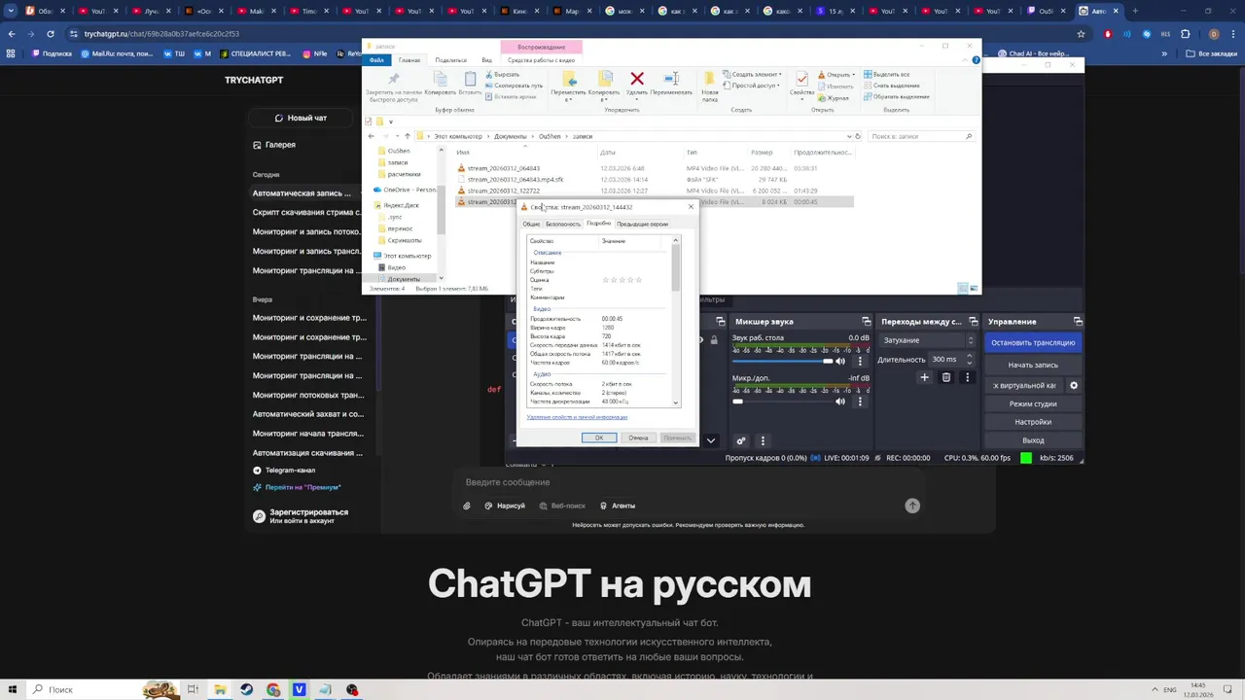Click OK in the Properties dialog

599,437
